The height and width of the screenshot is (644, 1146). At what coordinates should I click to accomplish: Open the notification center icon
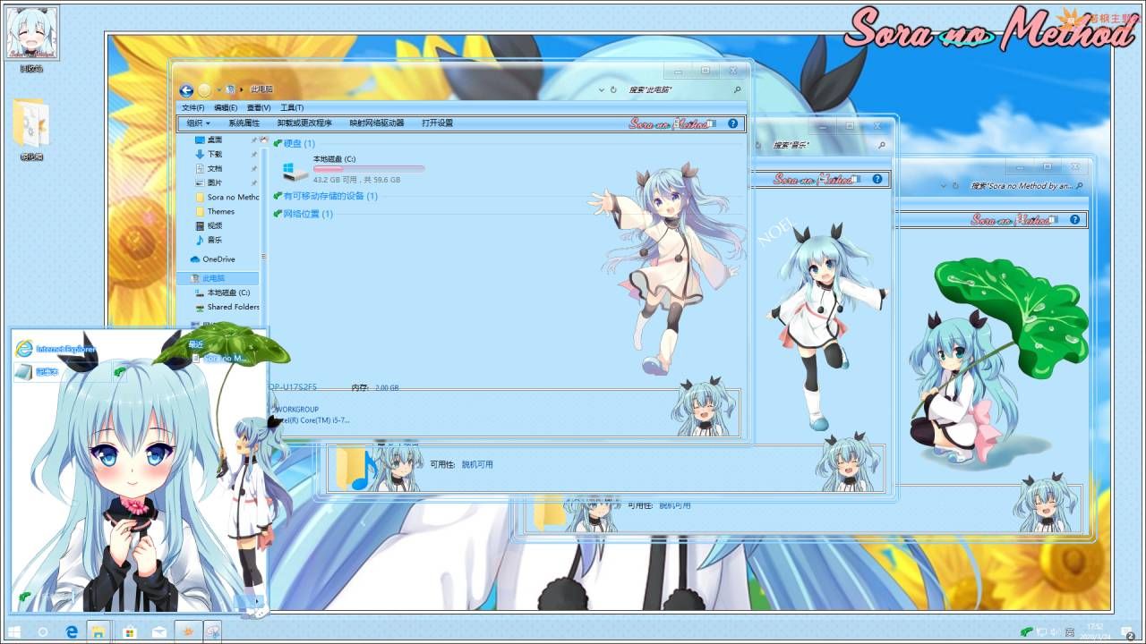pyautogui.click(x=1128, y=631)
